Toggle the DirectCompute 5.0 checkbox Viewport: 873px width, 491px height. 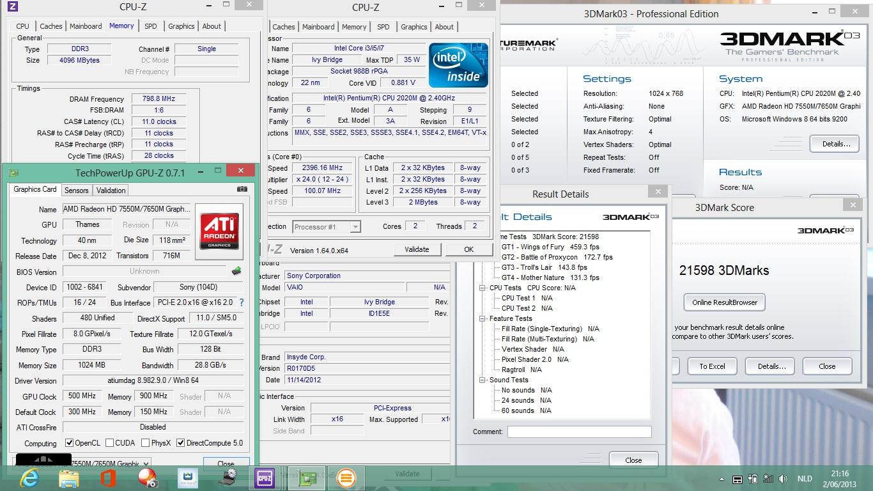point(181,443)
